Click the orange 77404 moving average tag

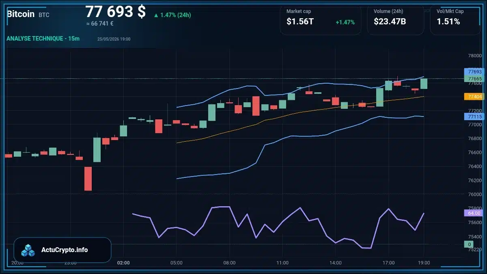click(474, 97)
